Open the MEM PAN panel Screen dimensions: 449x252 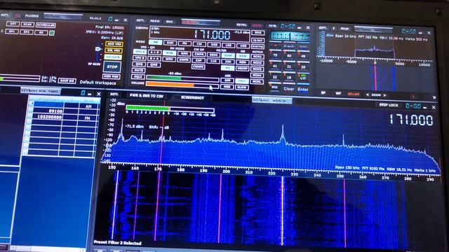112,76
